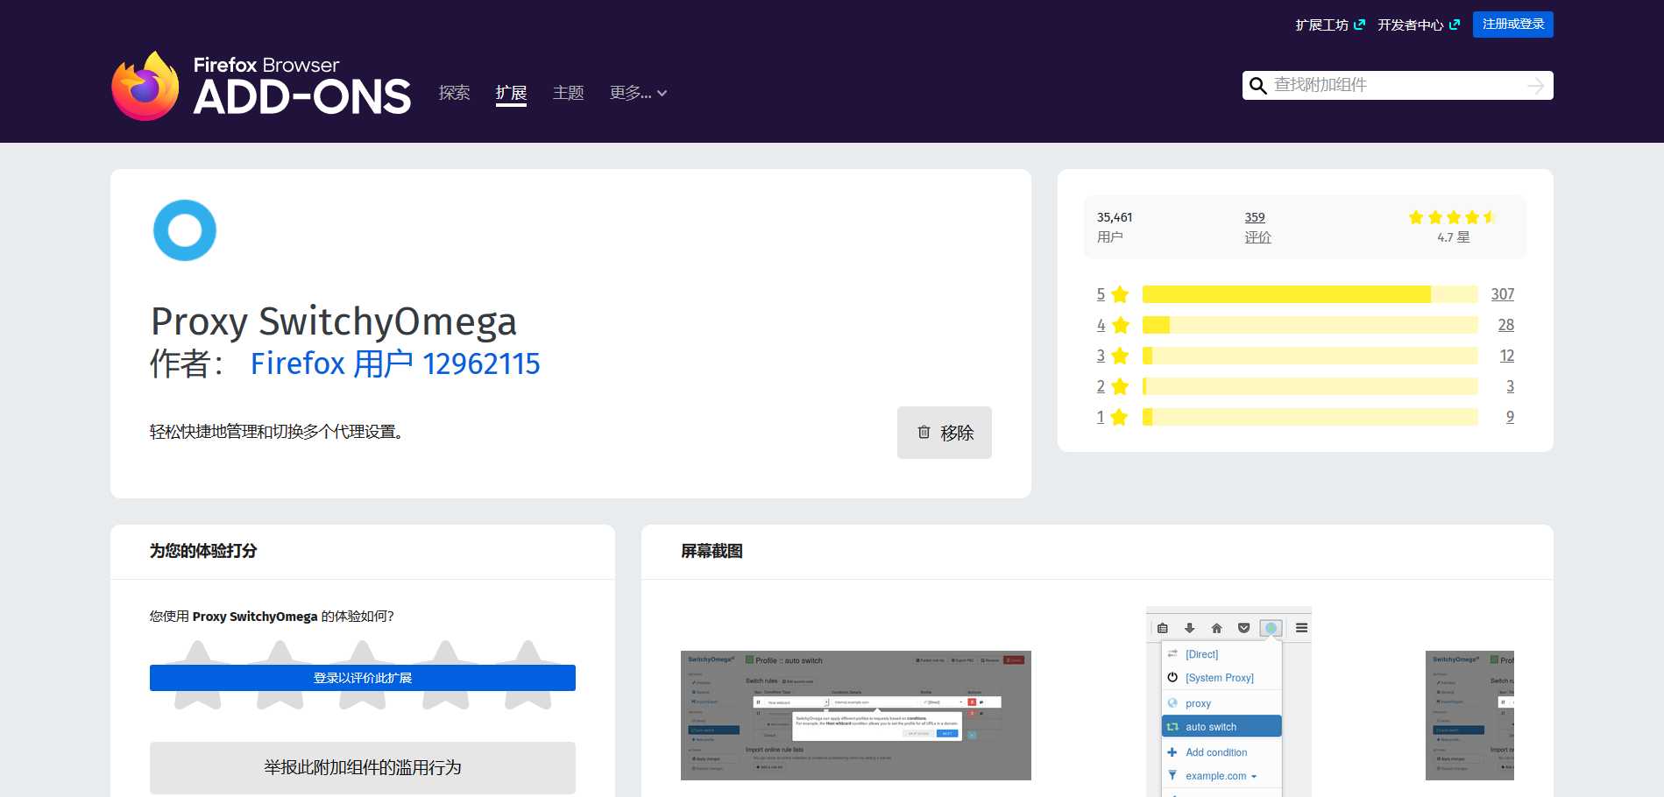Open the 3 two-star review count
This screenshot has width=1664, height=797.
1510,386
